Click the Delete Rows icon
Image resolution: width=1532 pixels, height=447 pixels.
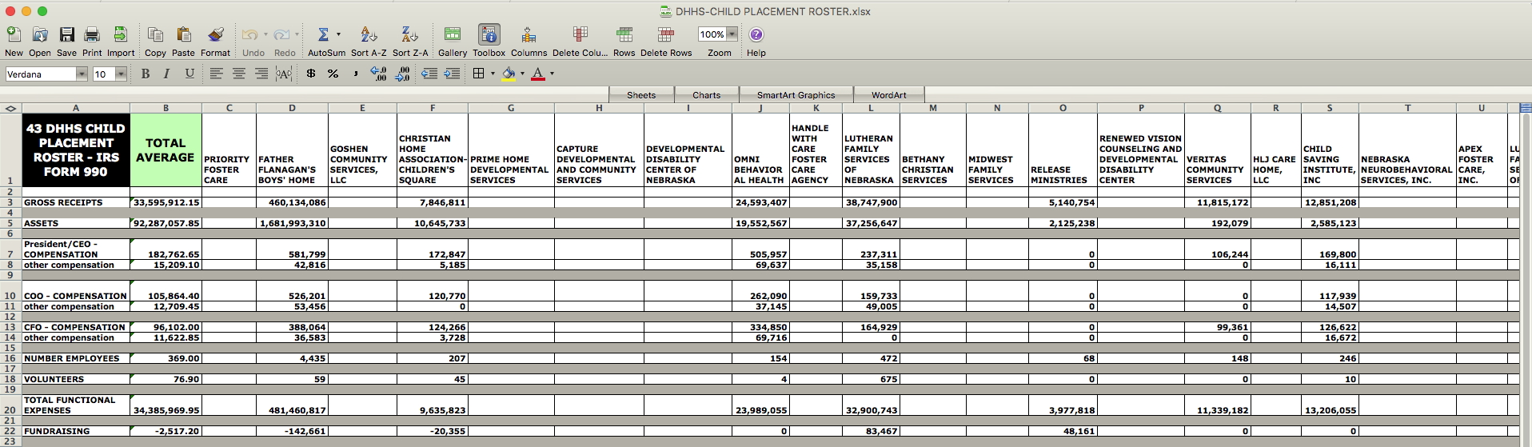(x=665, y=34)
